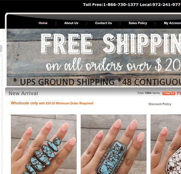This screenshot has width=181, height=174.
Task: Open the About Us page
Action: (x=71, y=23)
